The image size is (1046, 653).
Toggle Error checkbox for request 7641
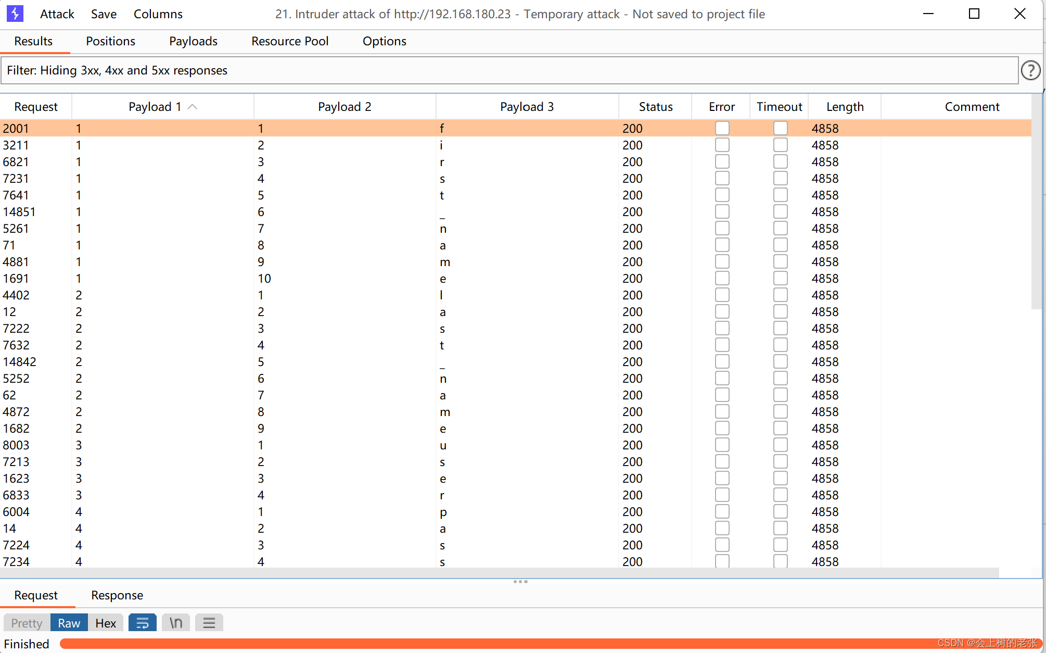(722, 195)
